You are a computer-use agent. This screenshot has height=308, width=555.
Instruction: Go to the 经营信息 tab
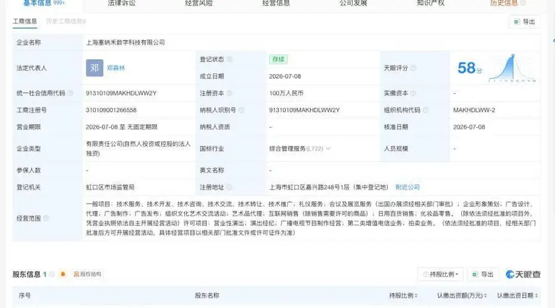[x=276, y=3]
